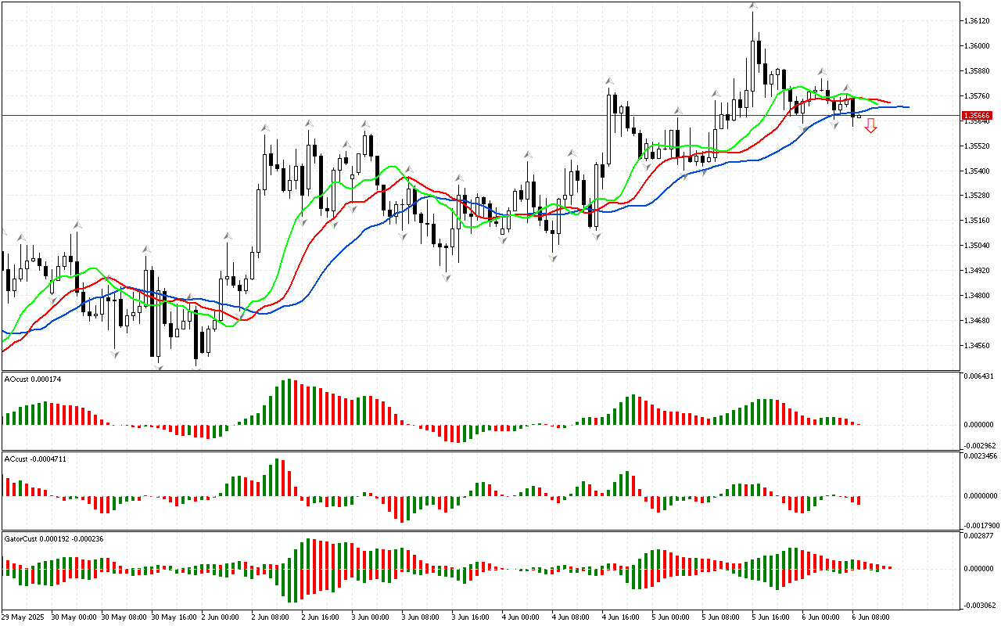Viewport: 1001px width, 626px height.
Task: Click the red 1.35666 current price tag
Action: (x=978, y=115)
